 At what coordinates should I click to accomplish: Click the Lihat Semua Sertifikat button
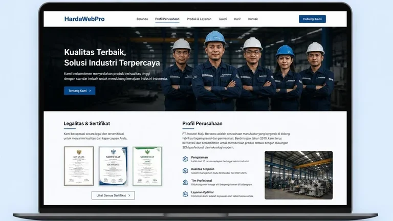113,195
